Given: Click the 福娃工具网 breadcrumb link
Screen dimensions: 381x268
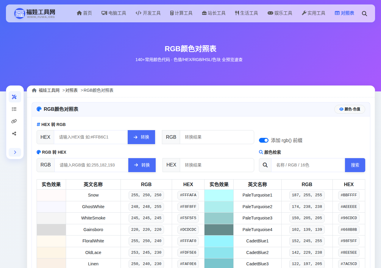Looking at the screenshot, I should (x=49, y=90).
